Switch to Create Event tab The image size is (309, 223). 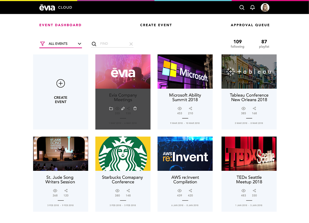[156, 25]
